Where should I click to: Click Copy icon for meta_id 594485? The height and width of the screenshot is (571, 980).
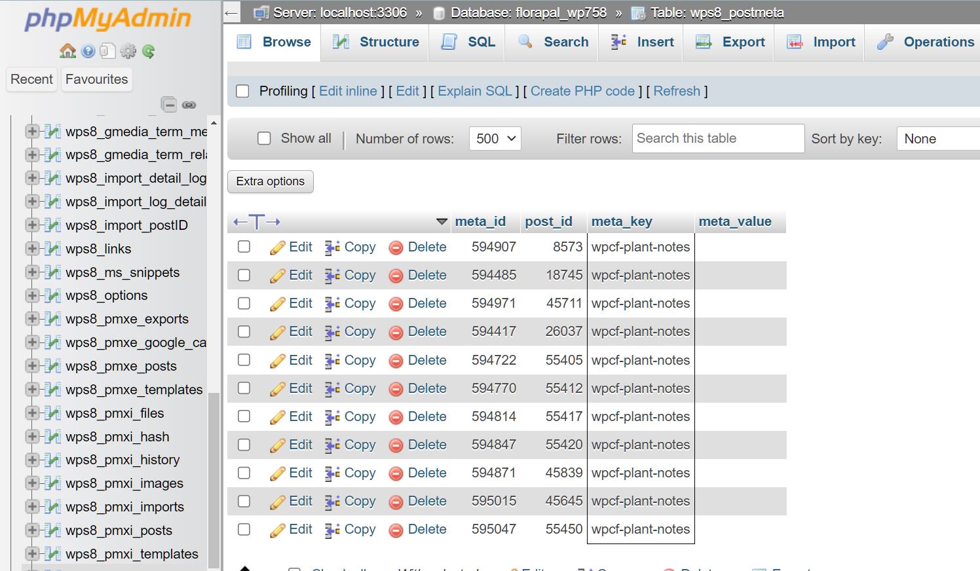click(333, 276)
